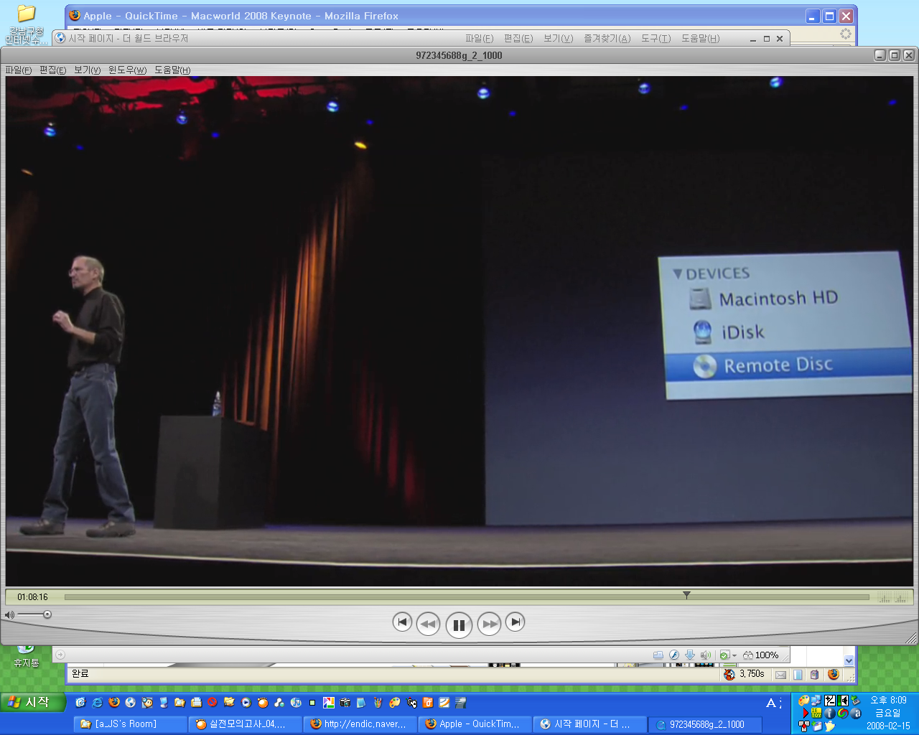Launch GOM Player orange icon in Quick Launch
This screenshot has width=919, height=735.
[x=263, y=703]
